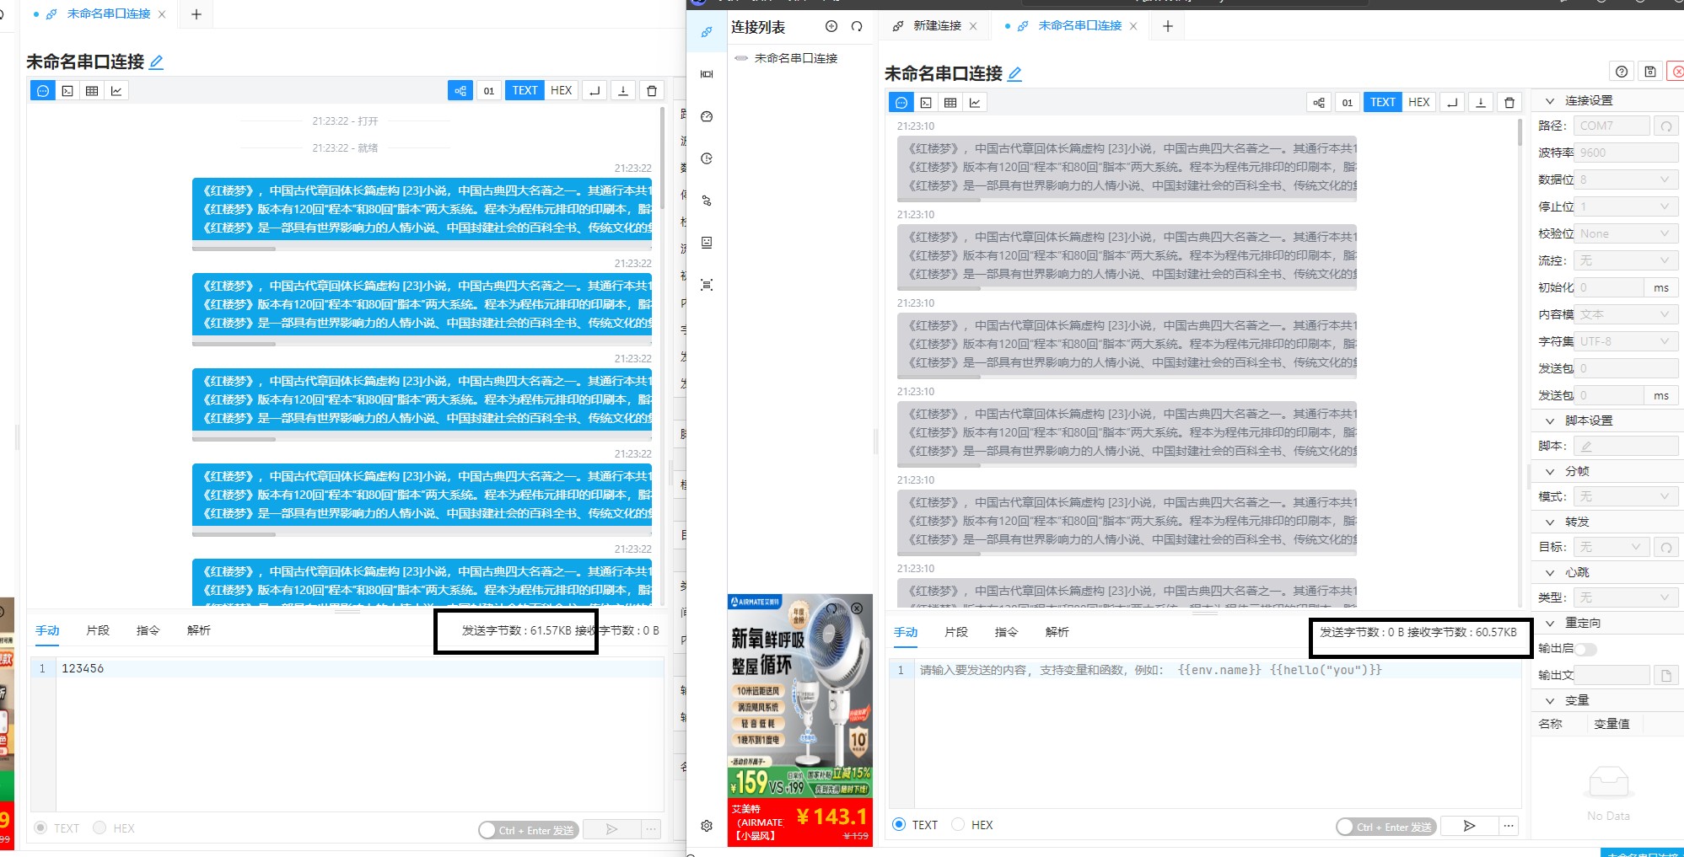This screenshot has width=1684, height=857.
Task: Open the 数据位 dropdown
Action: [1626, 179]
